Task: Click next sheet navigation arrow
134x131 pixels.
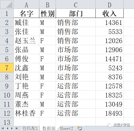Action: tap(12, 128)
